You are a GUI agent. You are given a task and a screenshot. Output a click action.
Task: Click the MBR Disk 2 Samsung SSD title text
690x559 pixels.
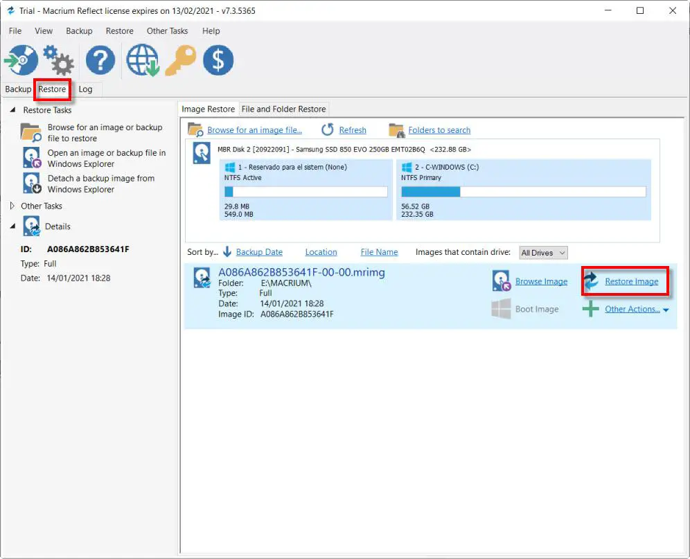(344, 149)
